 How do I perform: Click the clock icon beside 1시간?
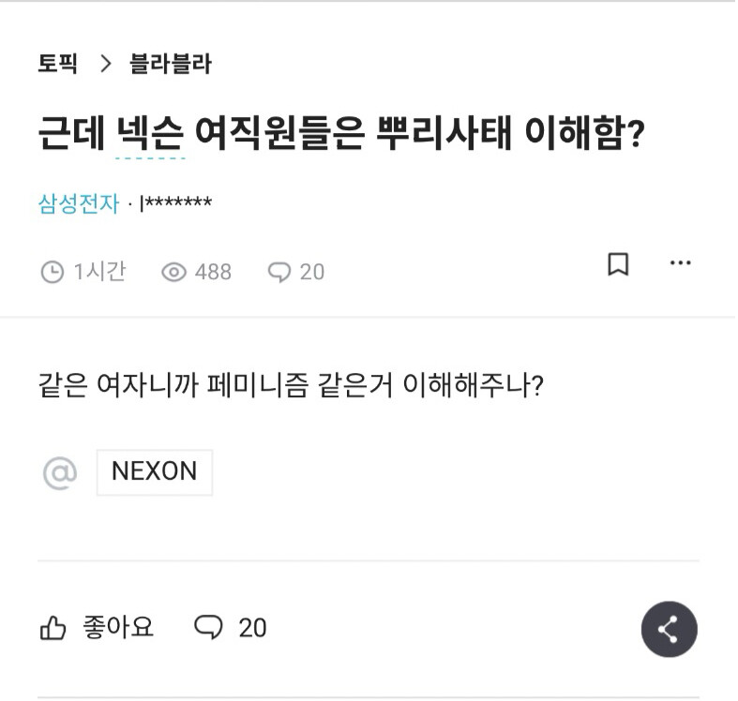pos(53,272)
